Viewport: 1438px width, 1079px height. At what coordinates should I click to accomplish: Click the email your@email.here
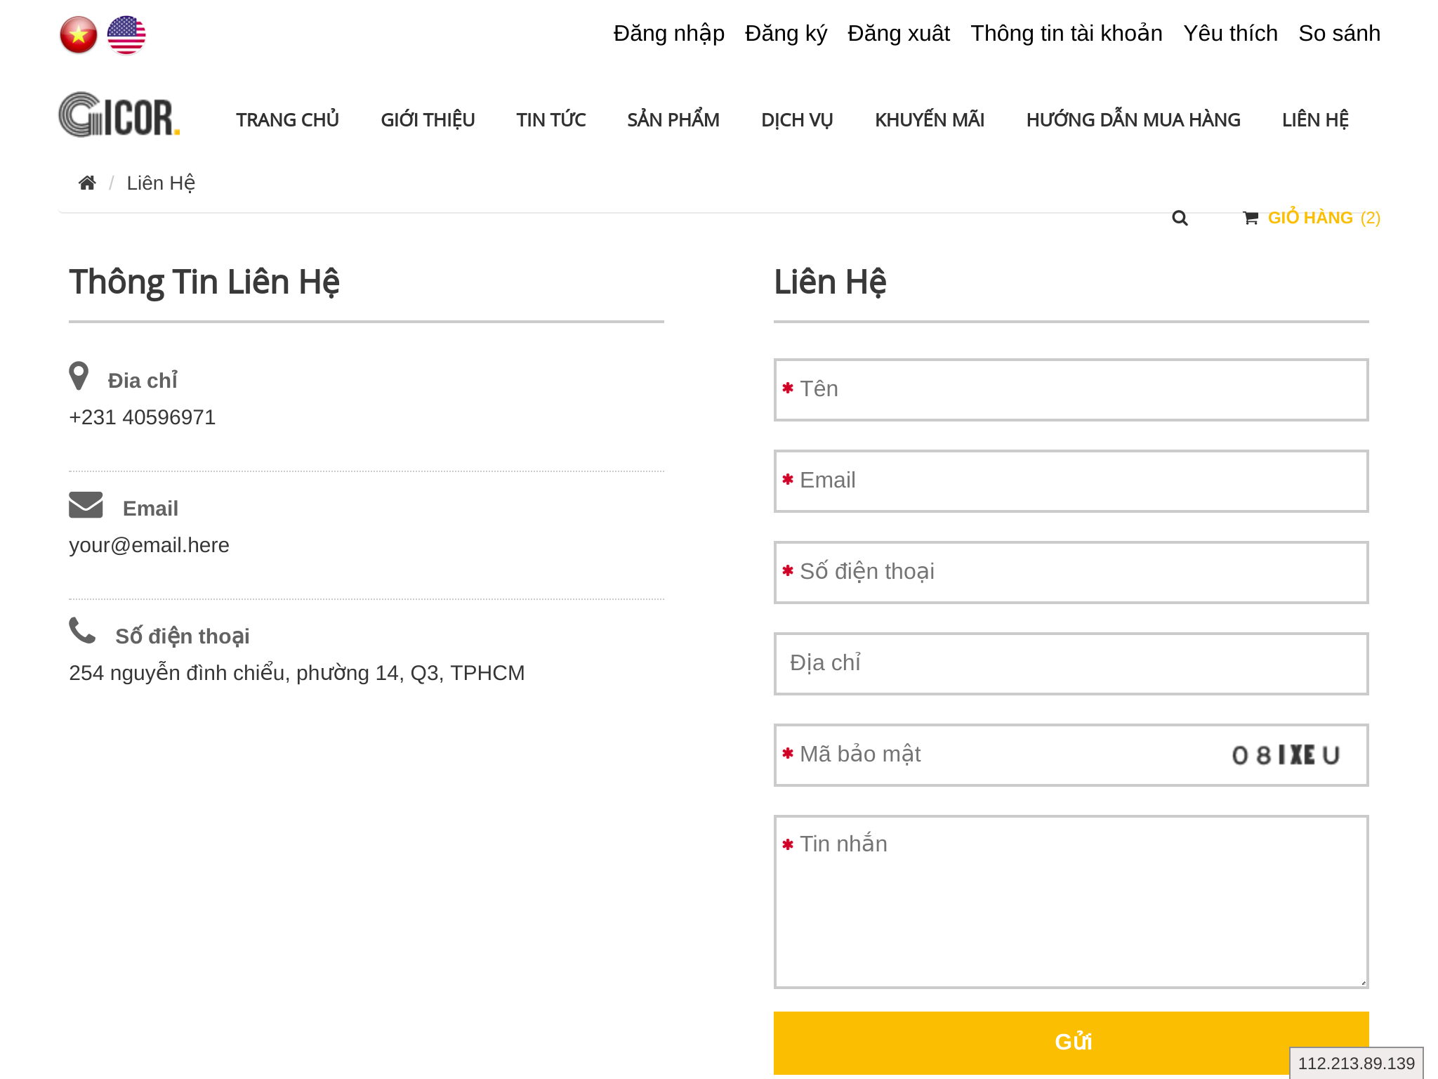point(149,545)
